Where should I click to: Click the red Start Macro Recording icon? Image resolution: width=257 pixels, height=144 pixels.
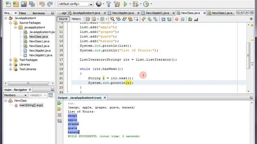[x=177, y=19]
